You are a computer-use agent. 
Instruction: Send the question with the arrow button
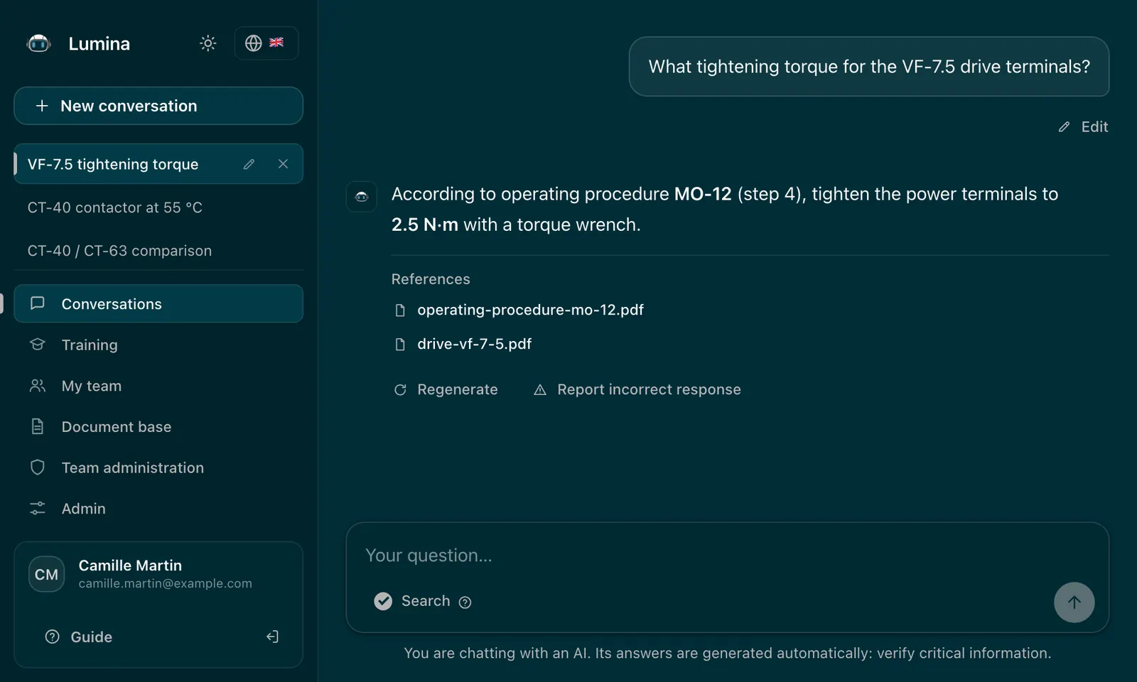(1074, 602)
